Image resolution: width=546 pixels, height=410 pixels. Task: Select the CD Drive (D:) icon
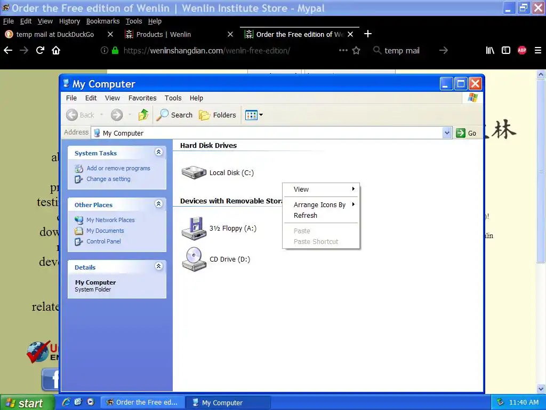click(194, 259)
